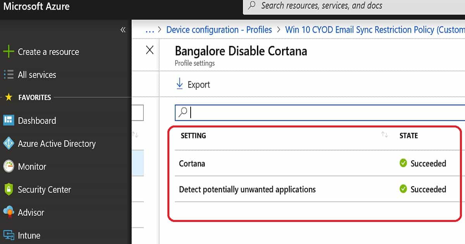
Task: Close the profile settings blade X
Action: click(150, 50)
